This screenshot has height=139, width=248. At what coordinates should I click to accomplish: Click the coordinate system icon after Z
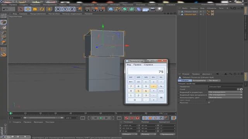(x=79, y=9)
